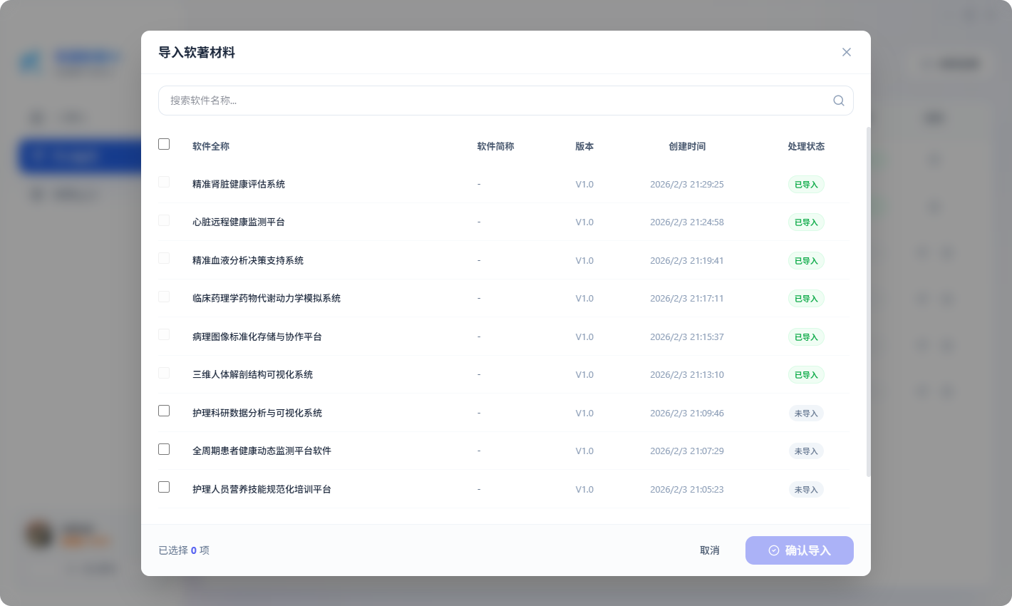Toggle the select-all checkbox in the table header
Screen dimensions: 1012x606
coord(164,144)
